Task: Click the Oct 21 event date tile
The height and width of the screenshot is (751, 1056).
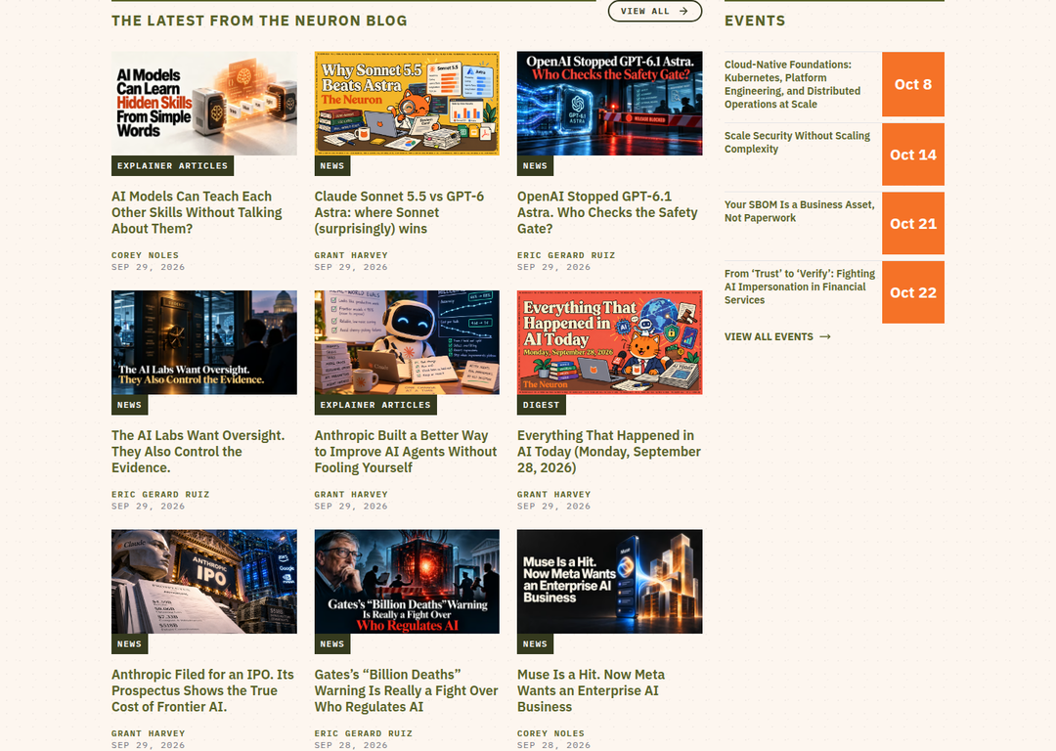Action: tap(913, 223)
